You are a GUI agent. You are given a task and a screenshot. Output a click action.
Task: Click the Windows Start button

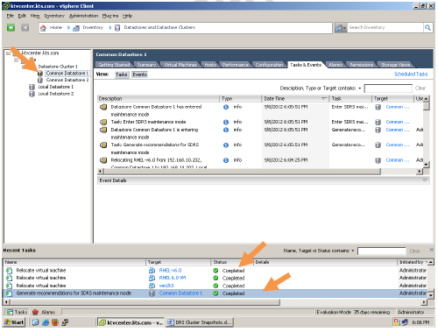click(14, 322)
